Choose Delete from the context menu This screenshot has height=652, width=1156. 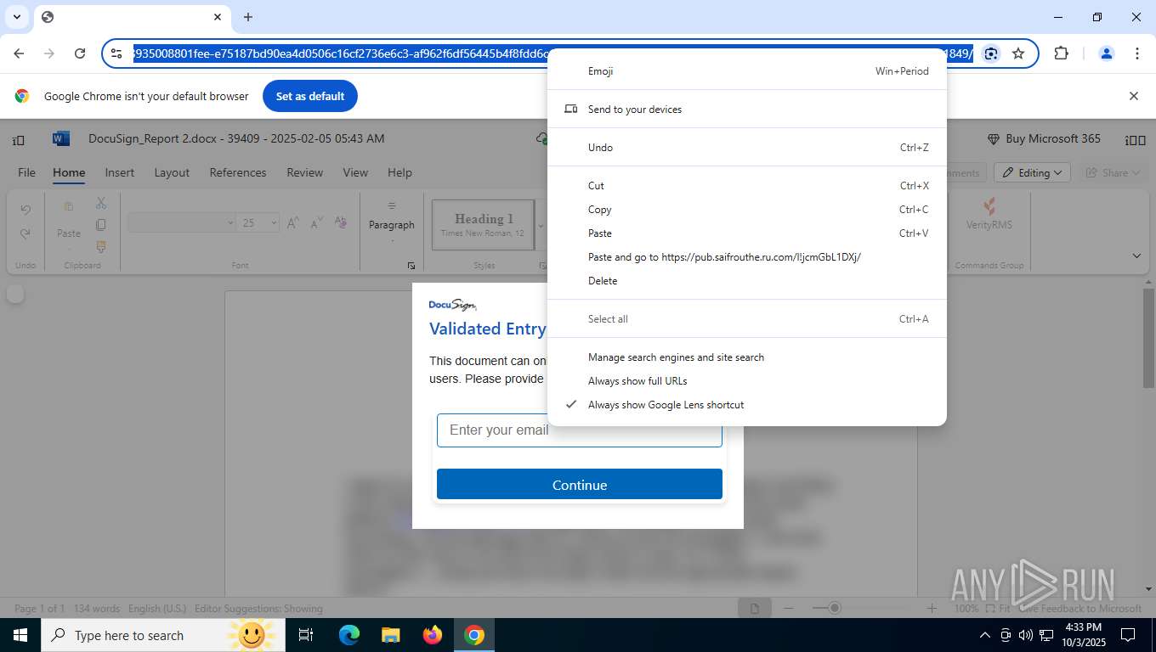click(747, 281)
